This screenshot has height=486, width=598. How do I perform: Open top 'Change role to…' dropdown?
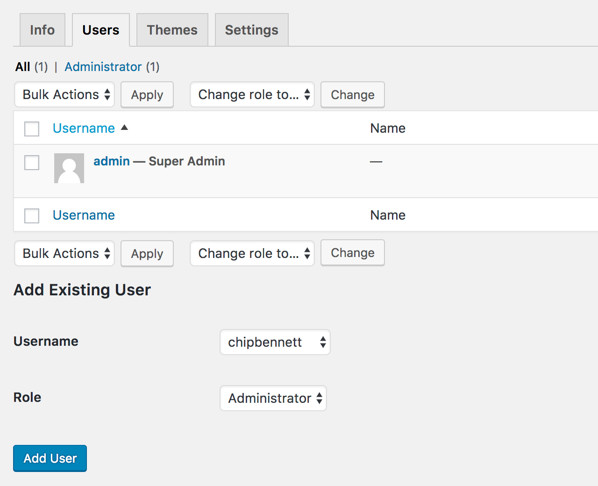tap(252, 94)
